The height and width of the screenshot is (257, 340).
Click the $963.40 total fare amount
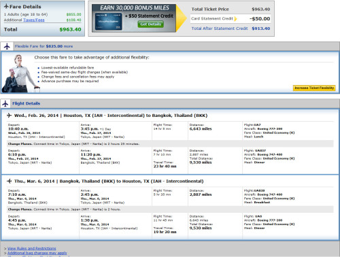tap(70, 29)
